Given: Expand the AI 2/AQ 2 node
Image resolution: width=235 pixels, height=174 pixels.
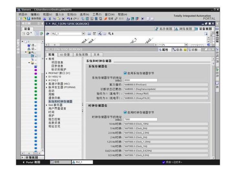Looking at the screenshot, I should pos(47,80).
